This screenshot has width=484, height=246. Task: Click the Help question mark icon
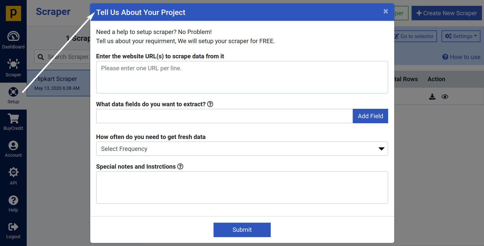(13, 200)
